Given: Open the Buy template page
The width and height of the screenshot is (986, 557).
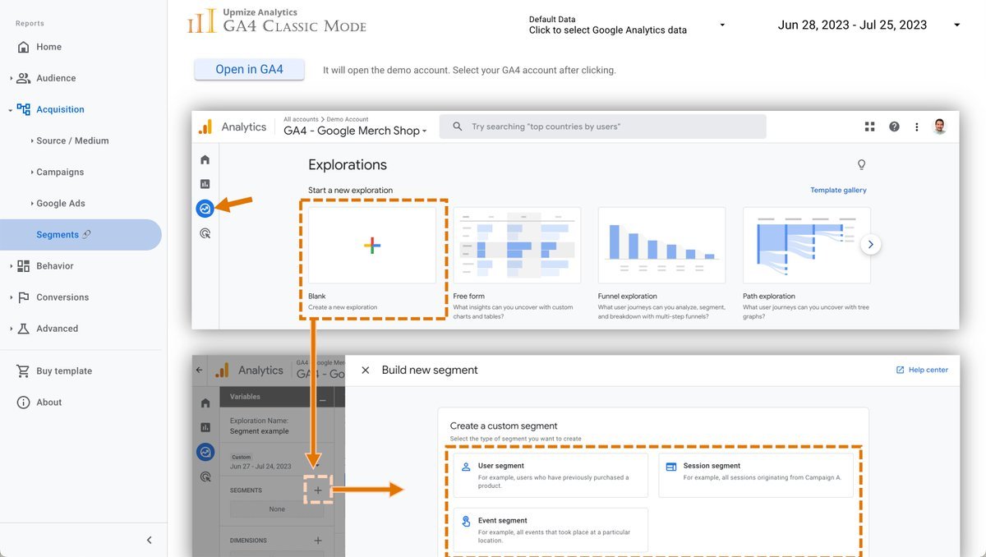Looking at the screenshot, I should click(x=64, y=371).
